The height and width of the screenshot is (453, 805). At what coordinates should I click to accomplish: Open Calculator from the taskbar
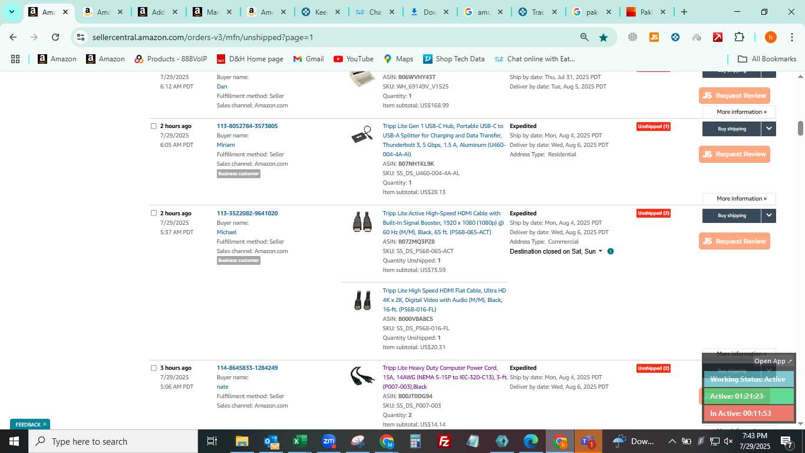click(x=415, y=441)
